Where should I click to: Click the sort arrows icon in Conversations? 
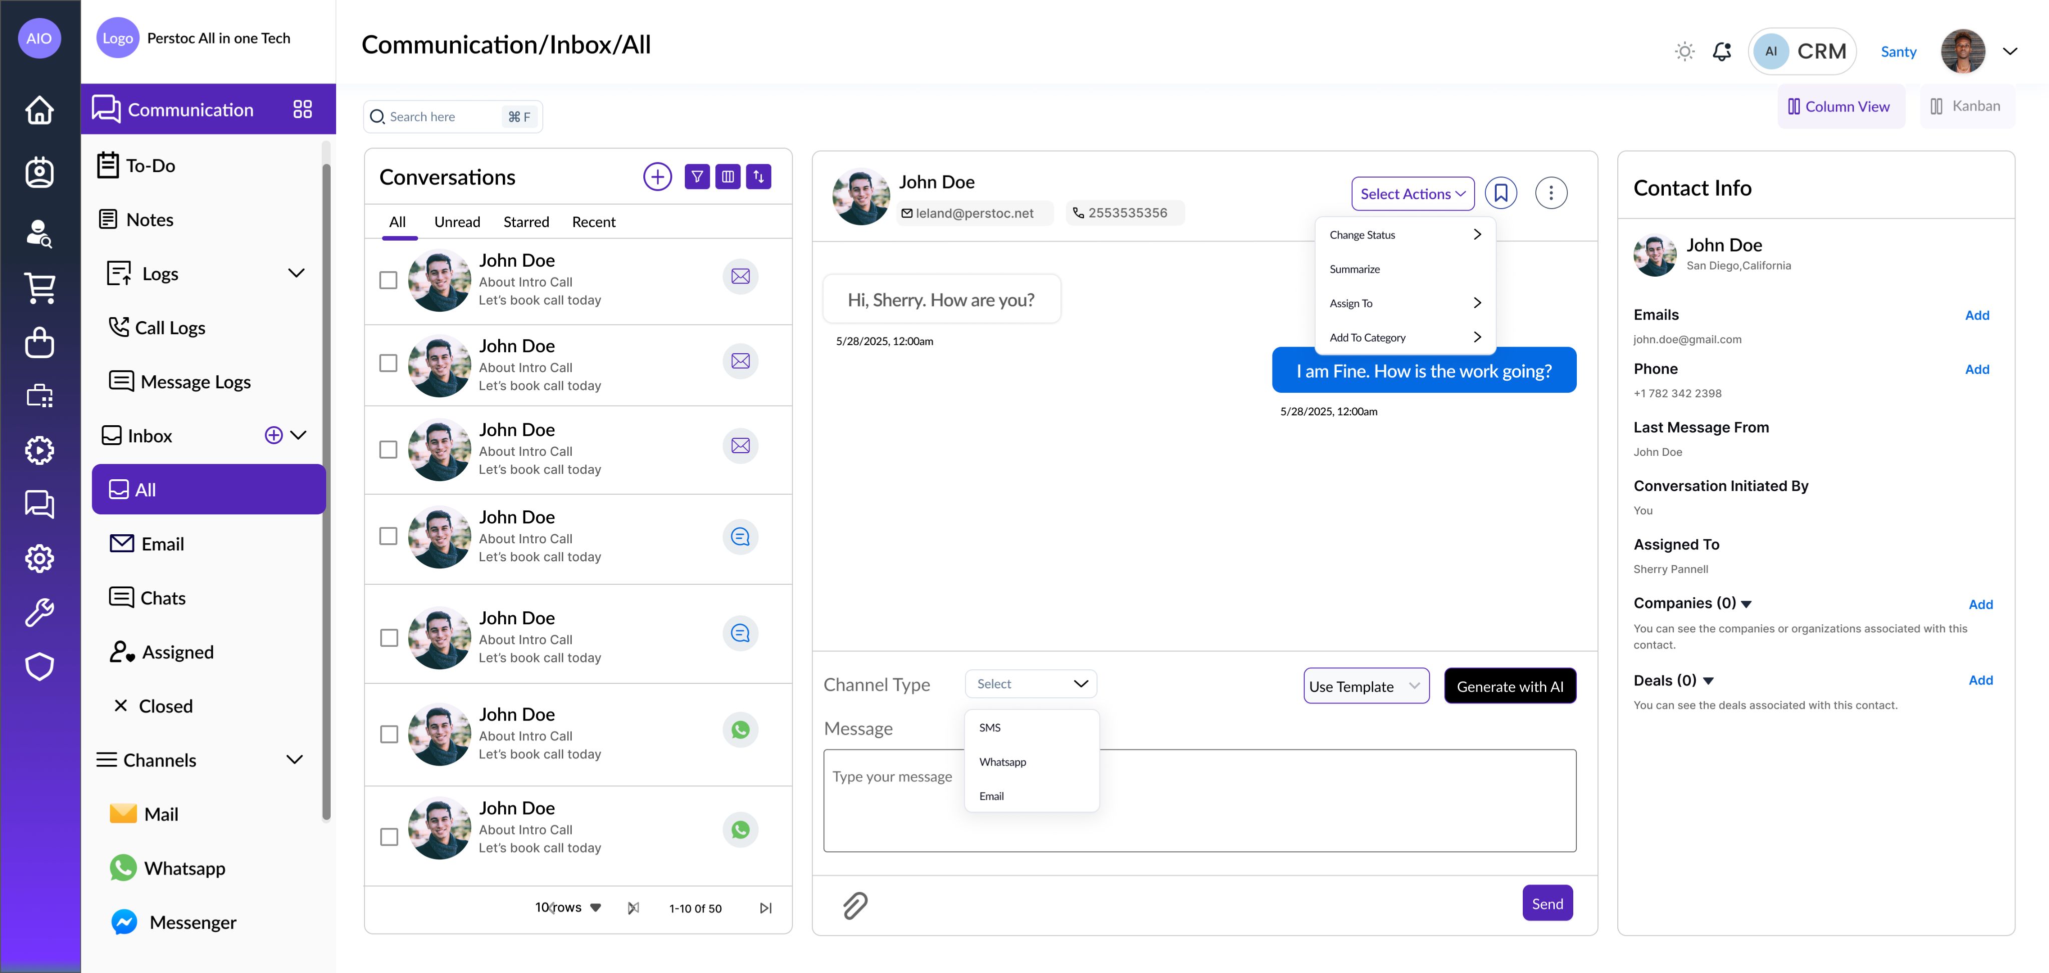pos(758,177)
